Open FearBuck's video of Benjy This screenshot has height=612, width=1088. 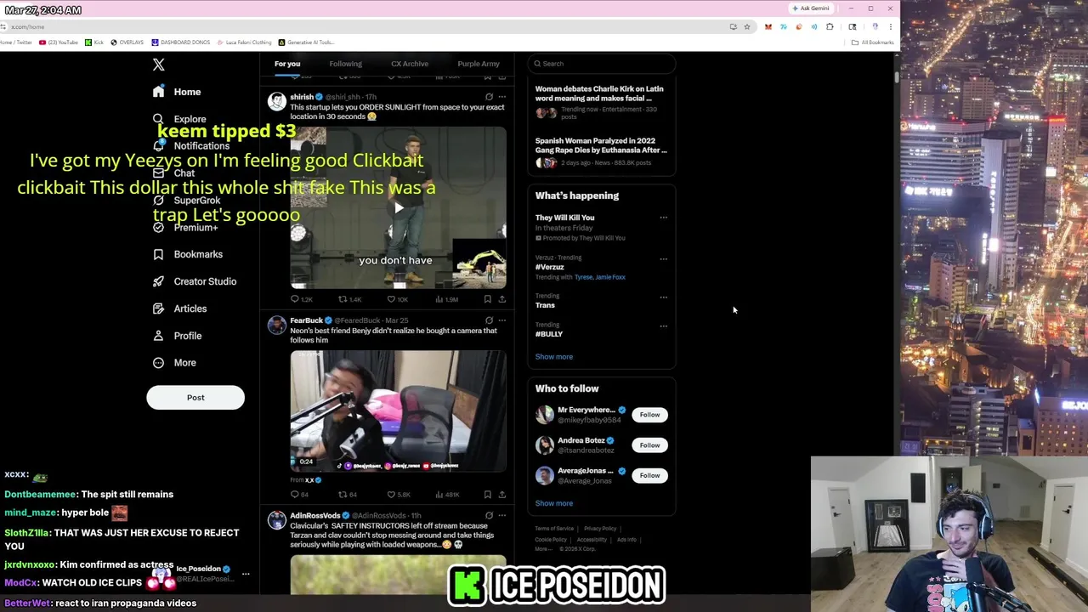(399, 411)
